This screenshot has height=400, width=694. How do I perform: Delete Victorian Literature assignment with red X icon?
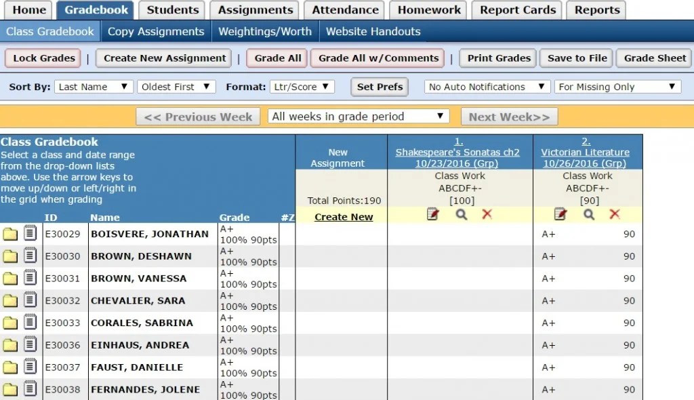tap(615, 214)
